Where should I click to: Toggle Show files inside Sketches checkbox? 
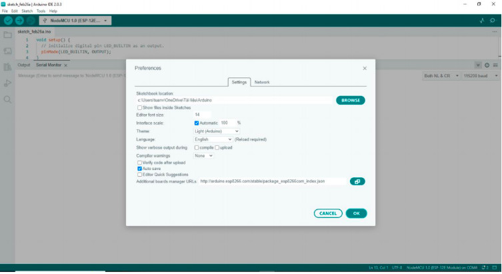tap(139, 108)
